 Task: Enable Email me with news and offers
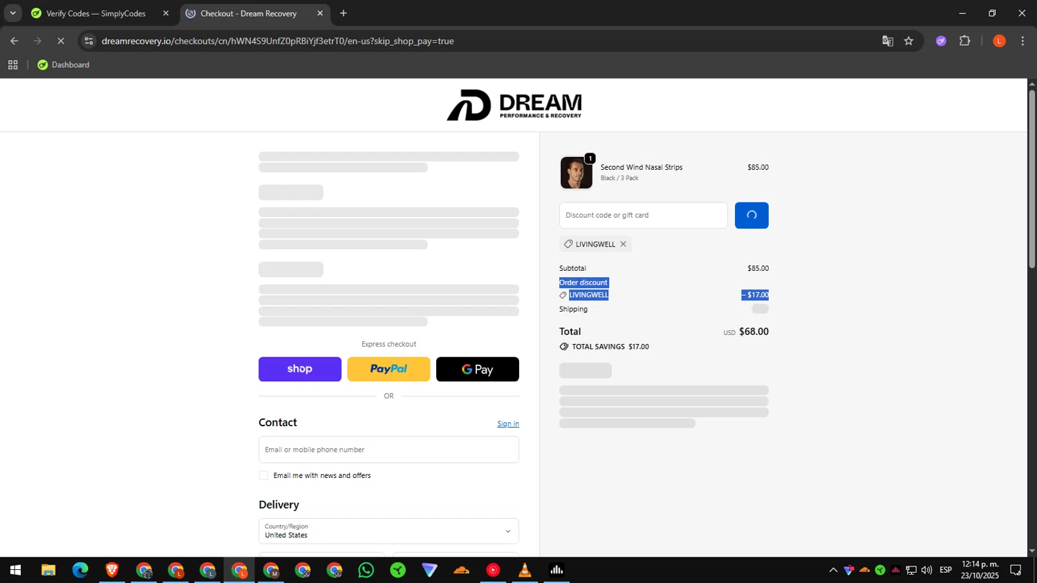pos(263,475)
